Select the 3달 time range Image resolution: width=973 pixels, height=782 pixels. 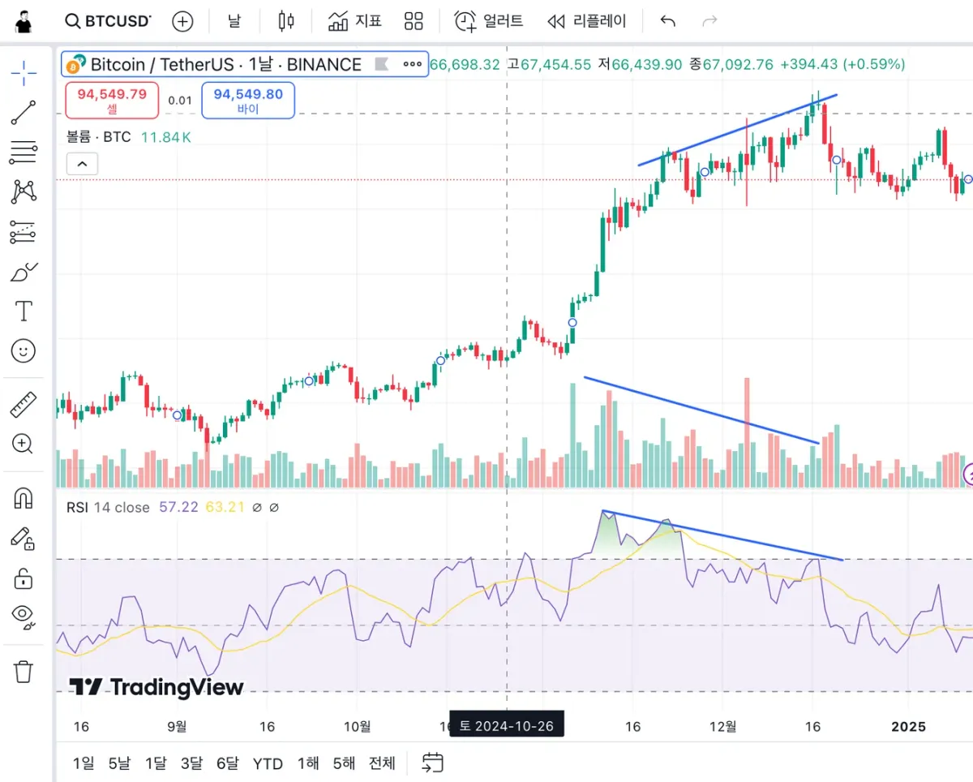click(191, 763)
